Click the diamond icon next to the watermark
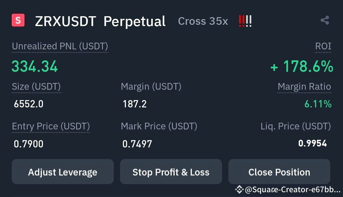Image resolution: width=343 pixels, height=197 pixels. [x=240, y=189]
